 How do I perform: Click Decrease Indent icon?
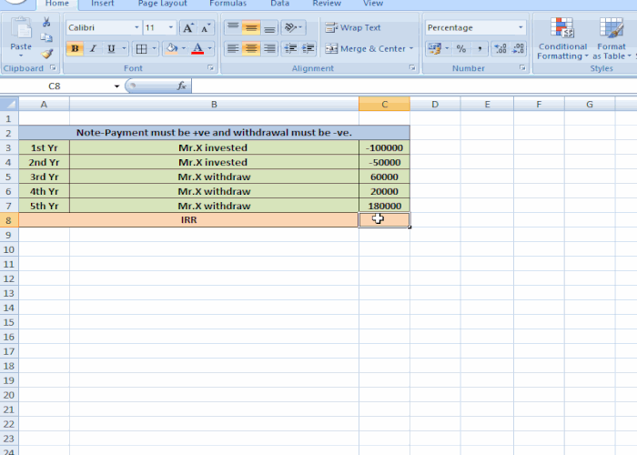pyautogui.click(x=290, y=49)
